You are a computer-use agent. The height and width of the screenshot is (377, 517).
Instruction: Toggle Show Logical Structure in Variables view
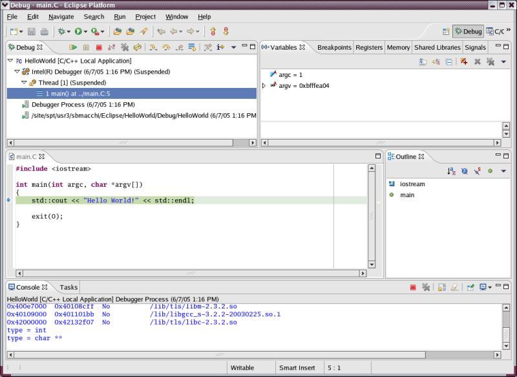pyautogui.click(x=436, y=61)
